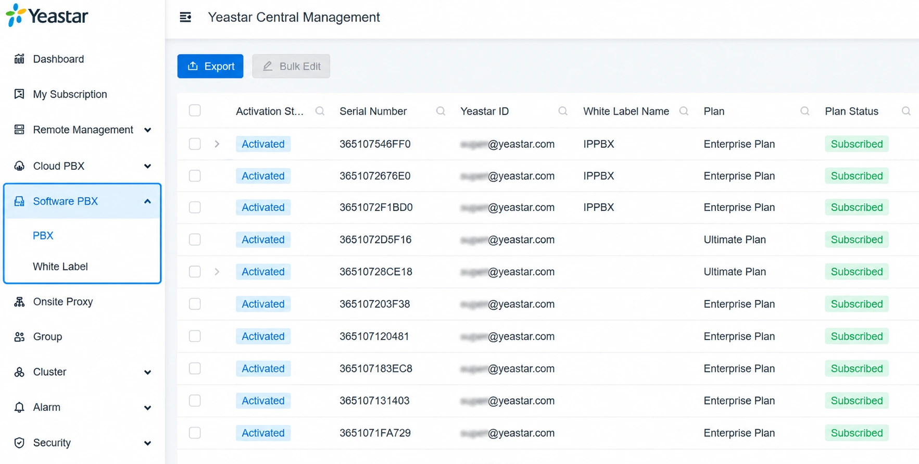Click the White Label Name column header
919x464 pixels.
[x=626, y=111]
